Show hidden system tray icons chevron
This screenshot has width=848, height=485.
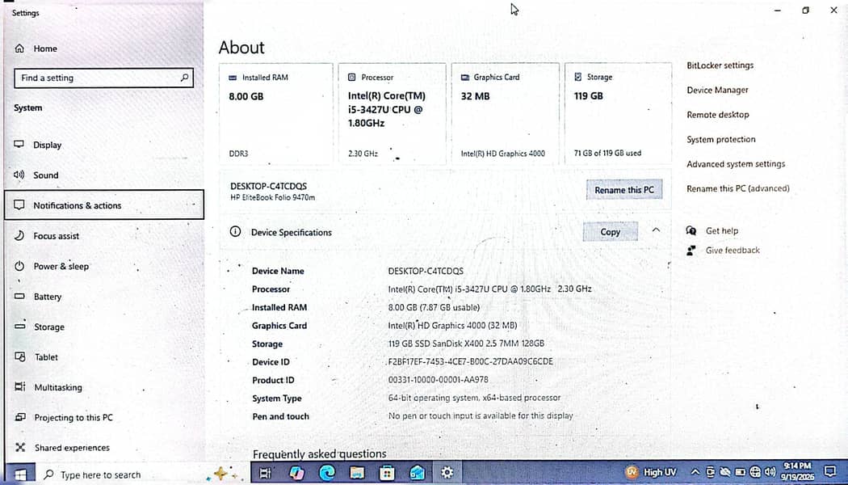[695, 473]
